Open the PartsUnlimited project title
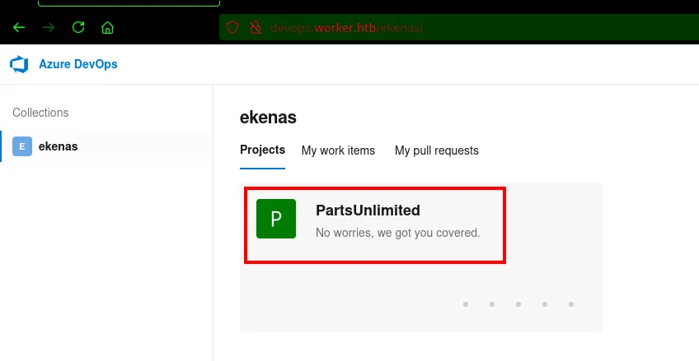699x361 pixels. click(368, 211)
